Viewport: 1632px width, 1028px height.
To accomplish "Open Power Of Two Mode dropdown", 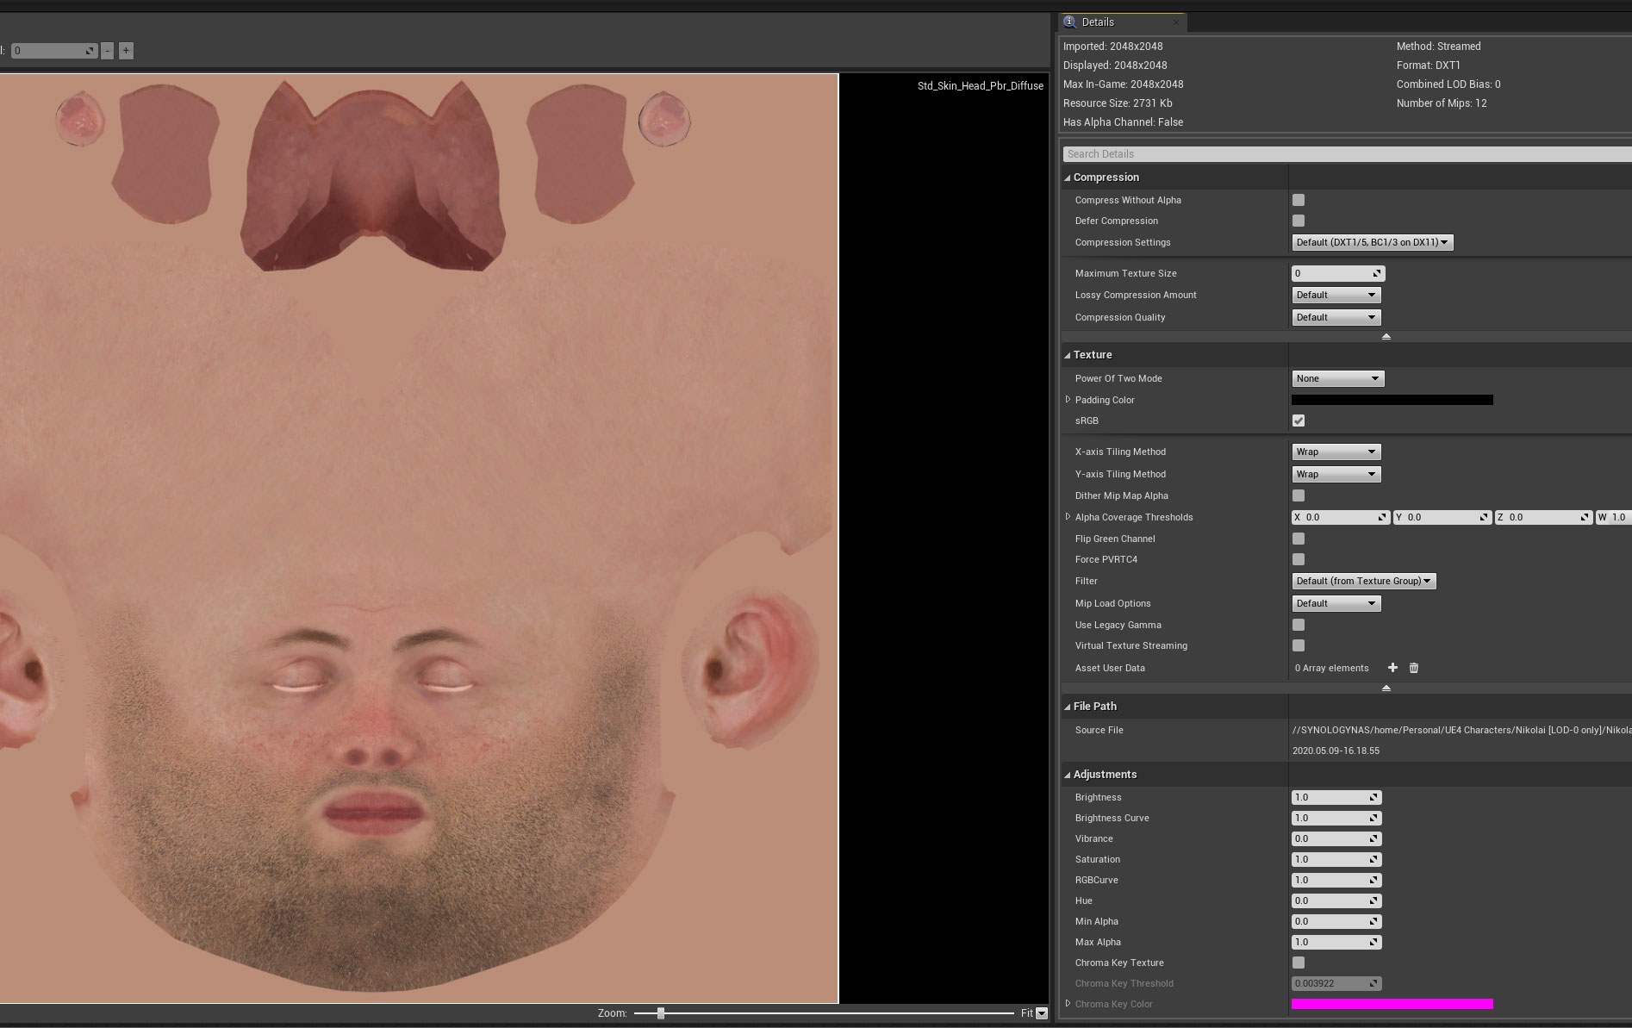I will [1337, 378].
